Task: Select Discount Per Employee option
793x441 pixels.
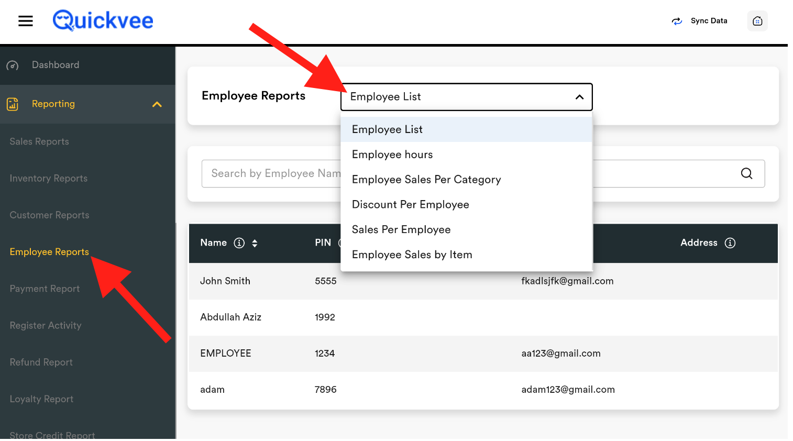Action: [410, 205]
